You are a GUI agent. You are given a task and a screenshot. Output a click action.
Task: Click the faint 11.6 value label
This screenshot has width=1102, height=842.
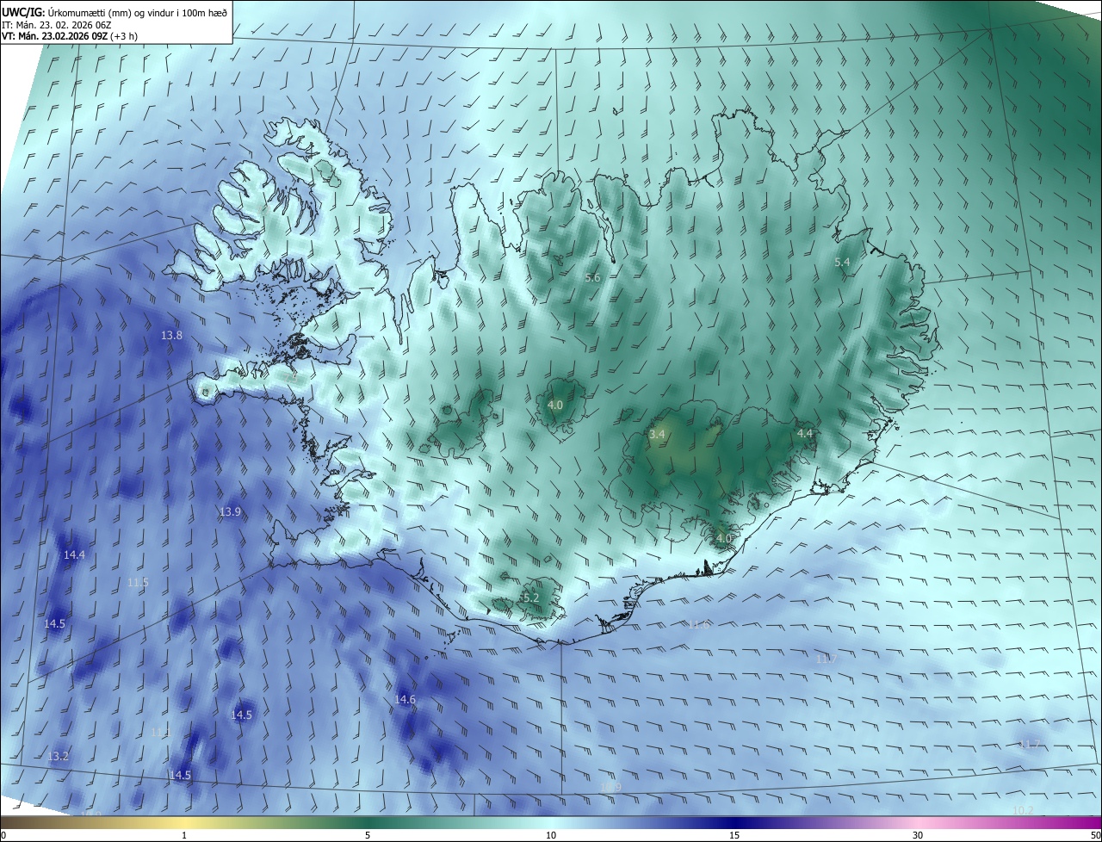(x=698, y=624)
